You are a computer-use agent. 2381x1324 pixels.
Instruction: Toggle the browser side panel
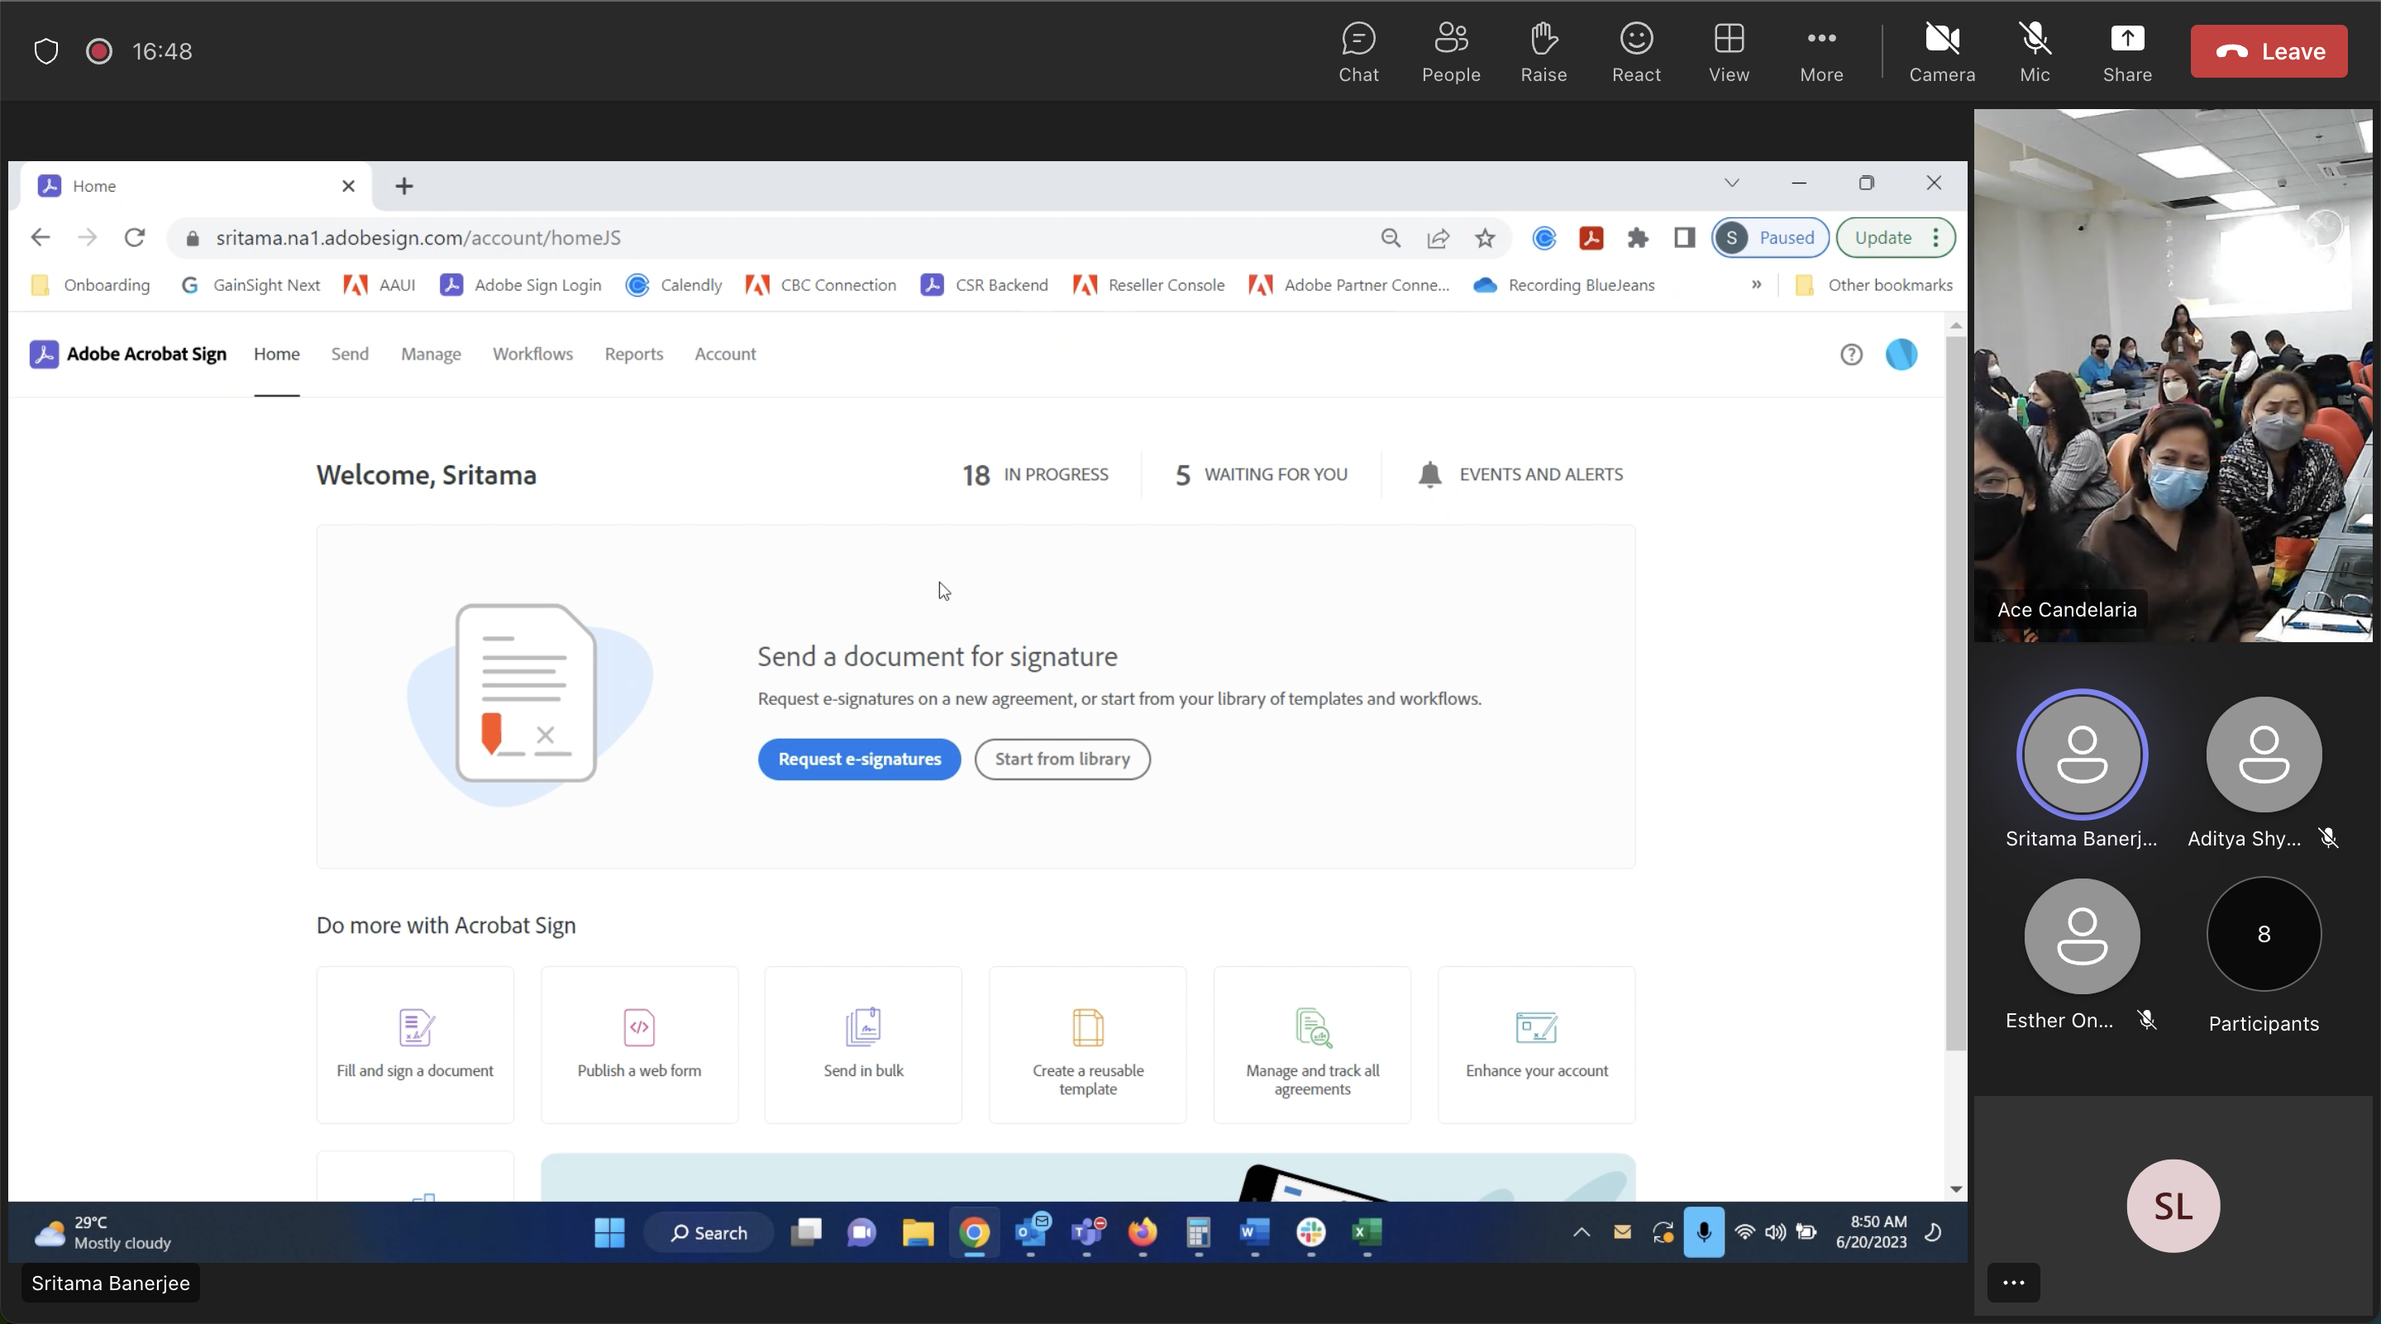[x=1684, y=238]
